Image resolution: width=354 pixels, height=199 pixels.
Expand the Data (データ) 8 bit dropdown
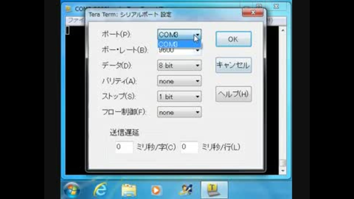179,66
